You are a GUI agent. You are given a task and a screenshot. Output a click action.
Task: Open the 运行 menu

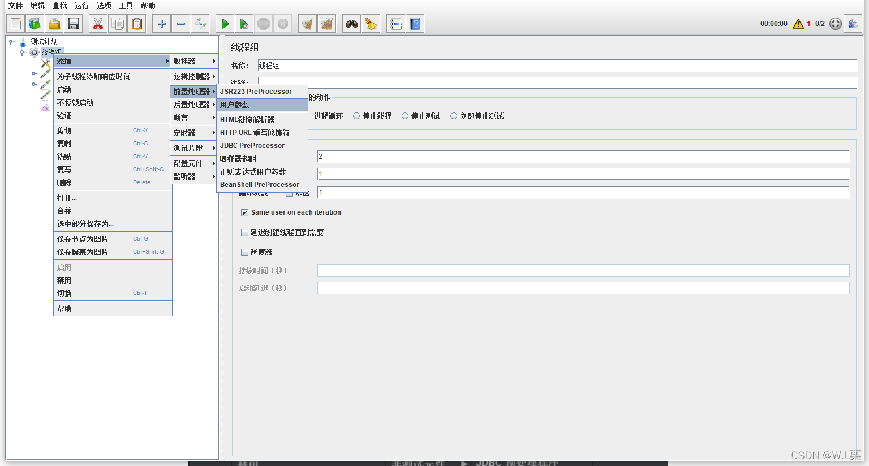[x=81, y=6]
